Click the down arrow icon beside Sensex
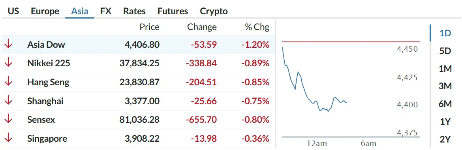 click(8, 120)
